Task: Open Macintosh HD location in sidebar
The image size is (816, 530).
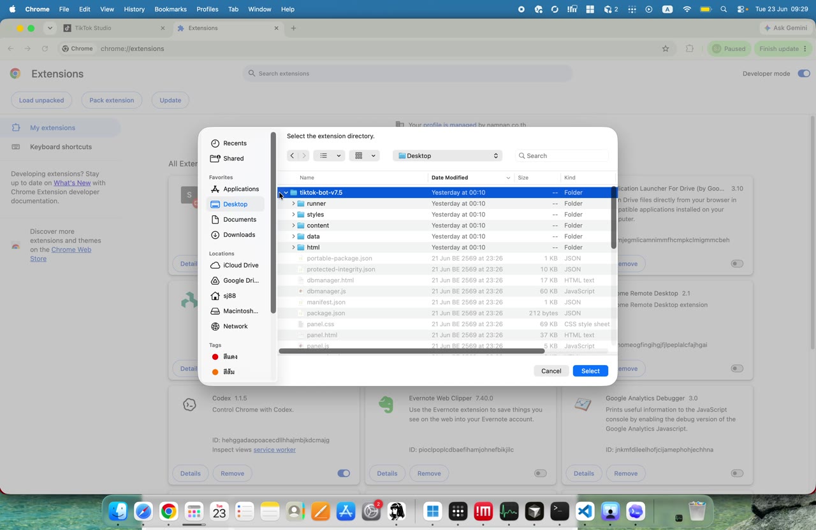Action: click(x=236, y=311)
